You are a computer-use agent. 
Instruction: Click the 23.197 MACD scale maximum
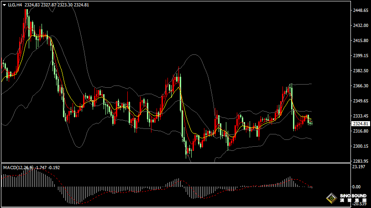(359, 167)
